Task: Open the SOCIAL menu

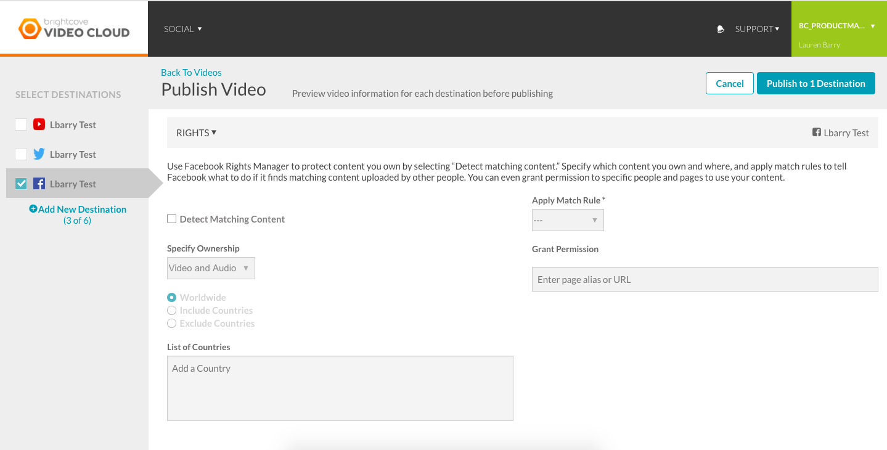Action: click(x=182, y=28)
